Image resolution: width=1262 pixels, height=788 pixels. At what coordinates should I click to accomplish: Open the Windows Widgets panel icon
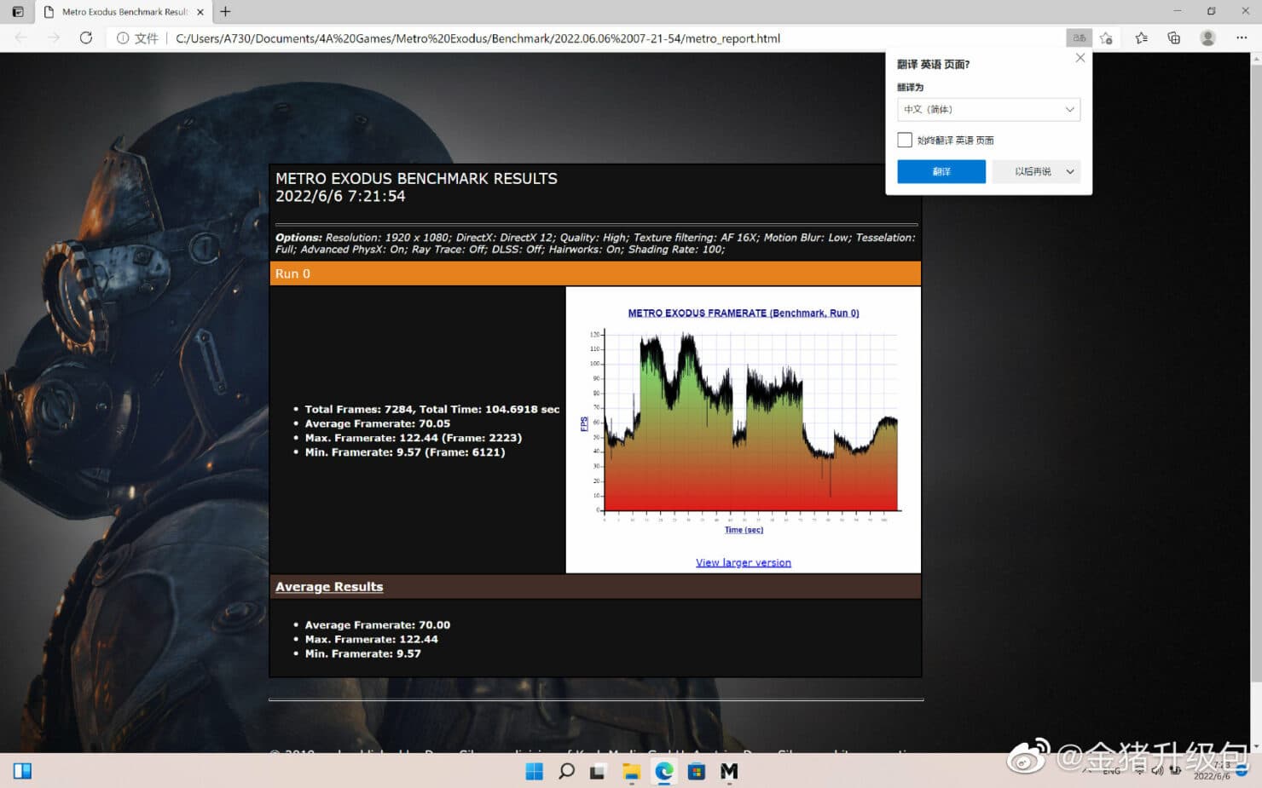pos(22,771)
